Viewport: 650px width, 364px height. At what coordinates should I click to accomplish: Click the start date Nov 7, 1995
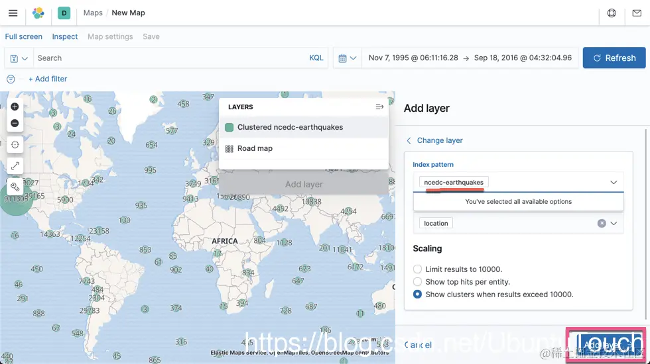click(413, 58)
